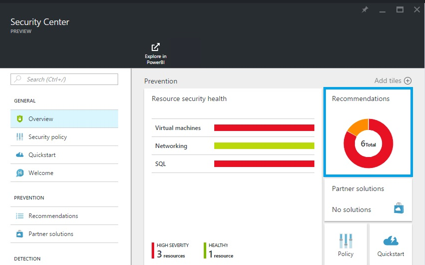Click the Recommendations donut chart
This screenshot has width=425, height=265.
[x=368, y=144]
